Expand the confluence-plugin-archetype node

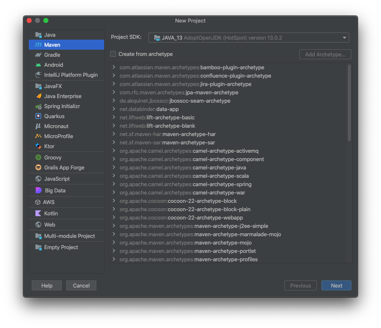click(114, 76)
